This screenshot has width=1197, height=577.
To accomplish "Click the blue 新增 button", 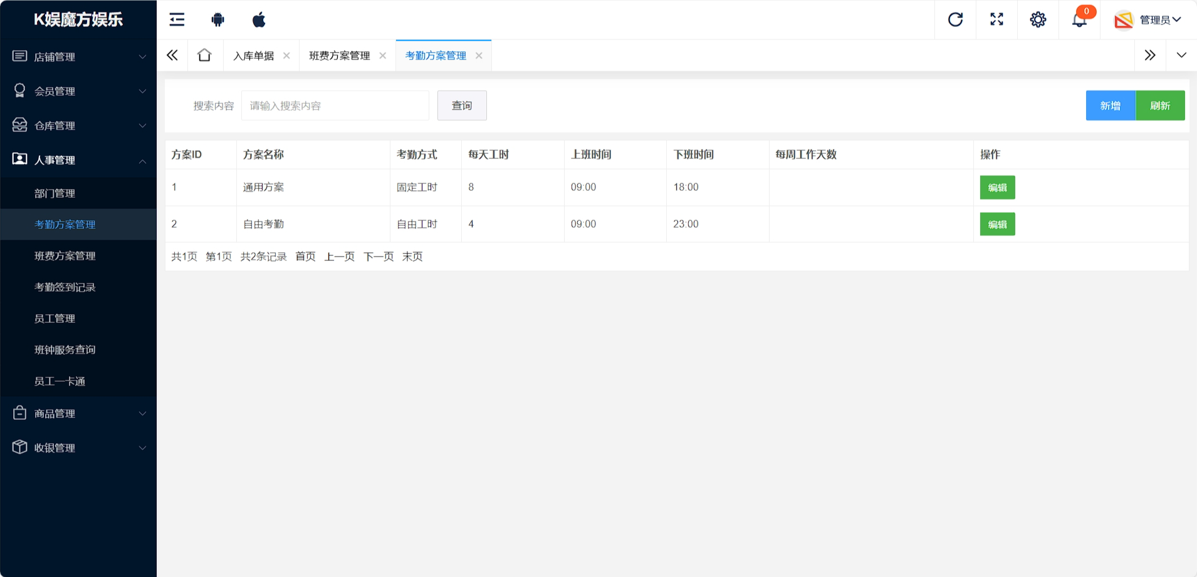I will point(1110,105).
